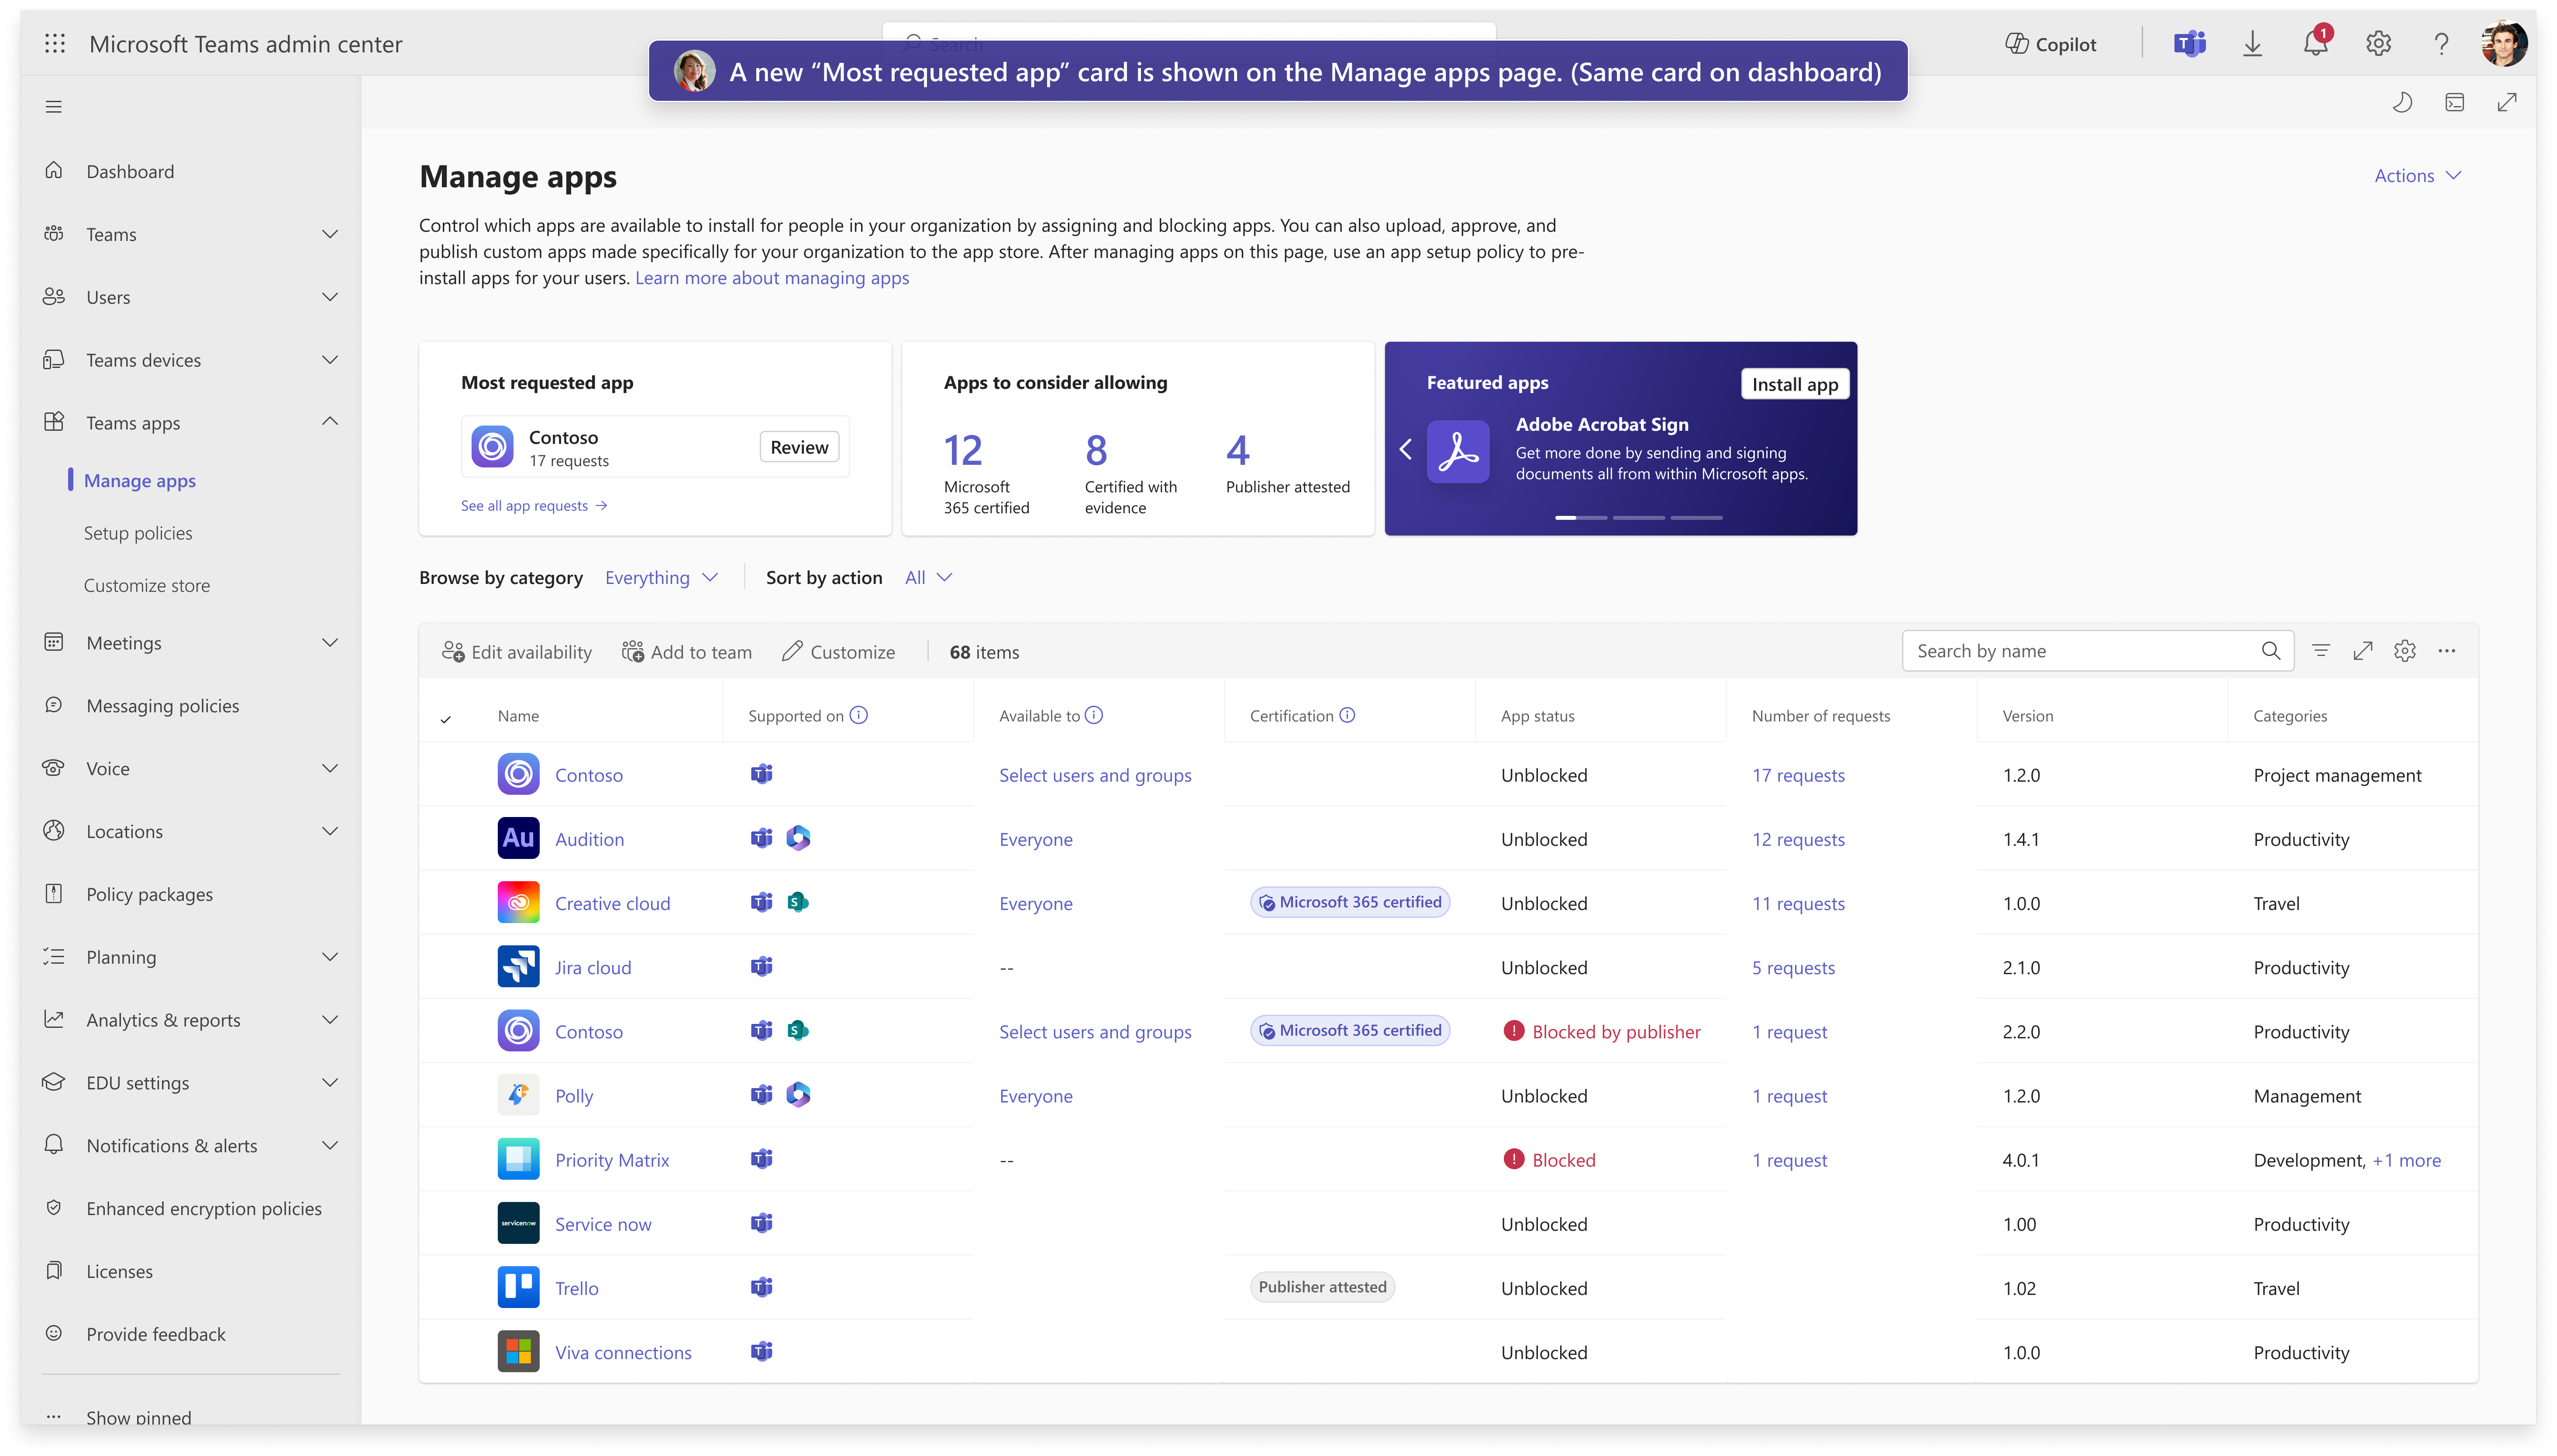This screenshot has height=1456, width=2557.
Task: Select the third featured apps carousel indicator
Action: coord(1697,517)
